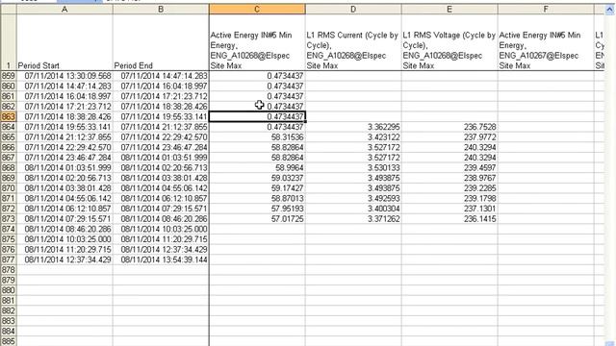616x346 pixels.
Task: Select column F header
Action: click(x=546, y=10)
